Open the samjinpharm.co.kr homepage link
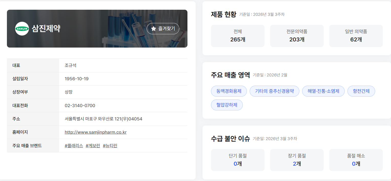391x181 pixels. point(96,132)
